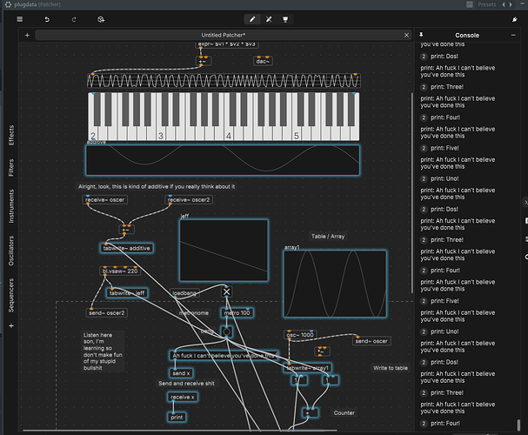Select the osc~ 1000 object
This screenshot has height=435, width=528.
(x=300, y=335)
